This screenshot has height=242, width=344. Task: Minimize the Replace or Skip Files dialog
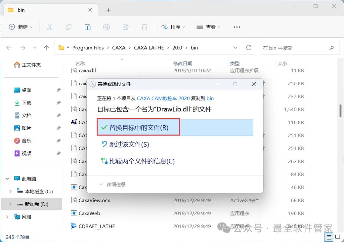(x=217, y=84)
